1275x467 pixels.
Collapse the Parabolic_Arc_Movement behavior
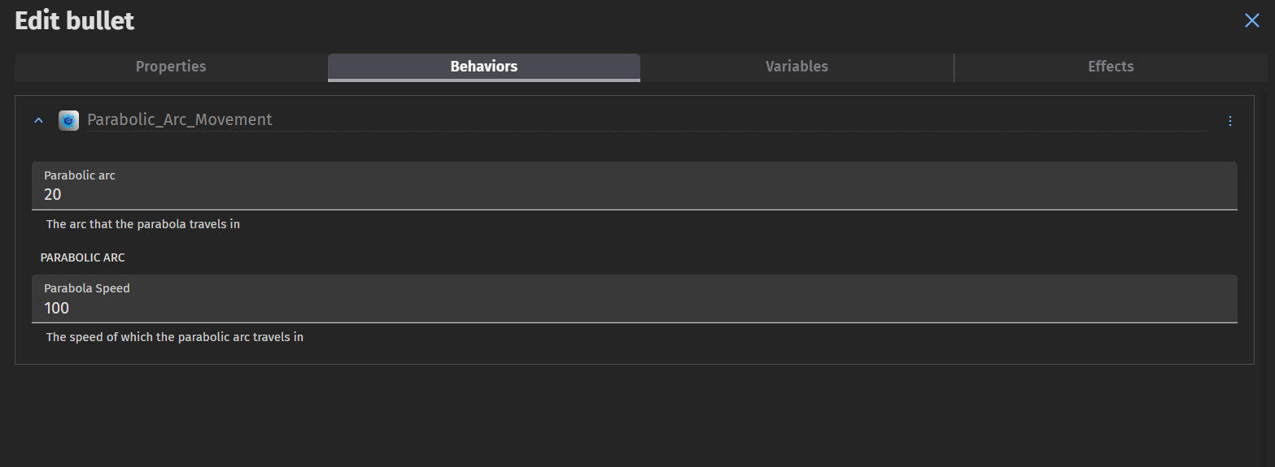38,121
